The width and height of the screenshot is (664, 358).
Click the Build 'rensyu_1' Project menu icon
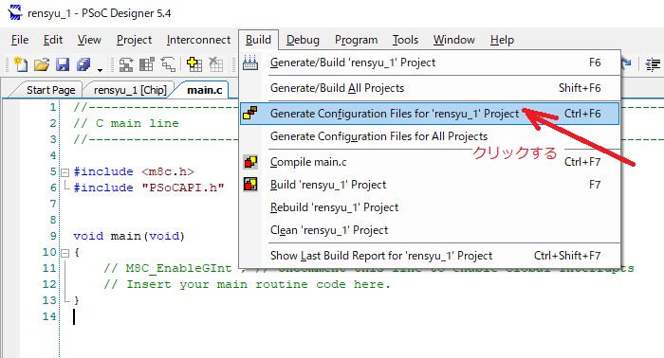pyautogui.click(x=250, y=185)
